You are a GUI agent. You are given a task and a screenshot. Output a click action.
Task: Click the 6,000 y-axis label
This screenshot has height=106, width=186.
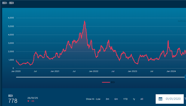pyautogui.click(x=11, y=18)
